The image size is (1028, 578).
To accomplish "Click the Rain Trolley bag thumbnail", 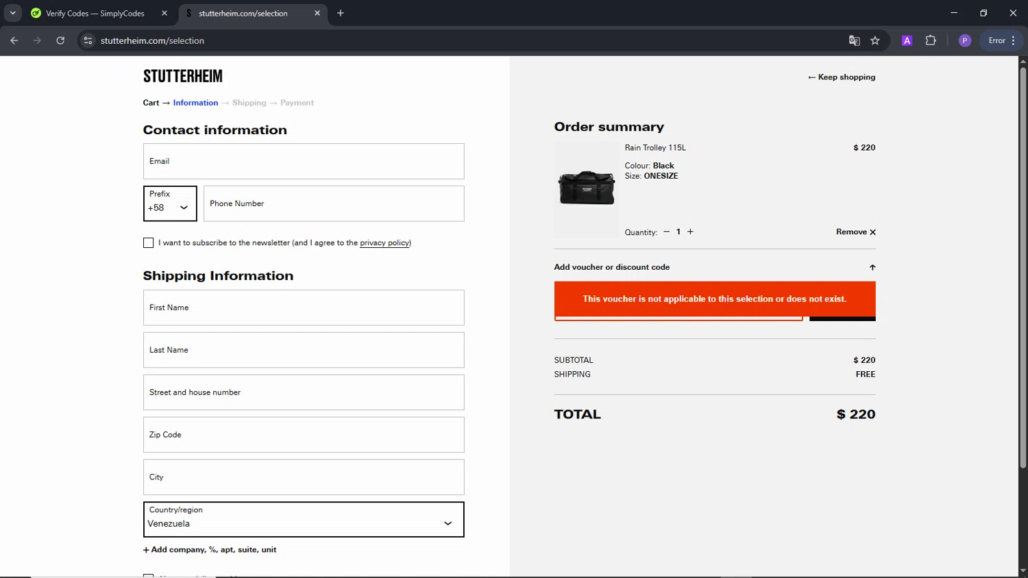I will click(x=587, y=189).
